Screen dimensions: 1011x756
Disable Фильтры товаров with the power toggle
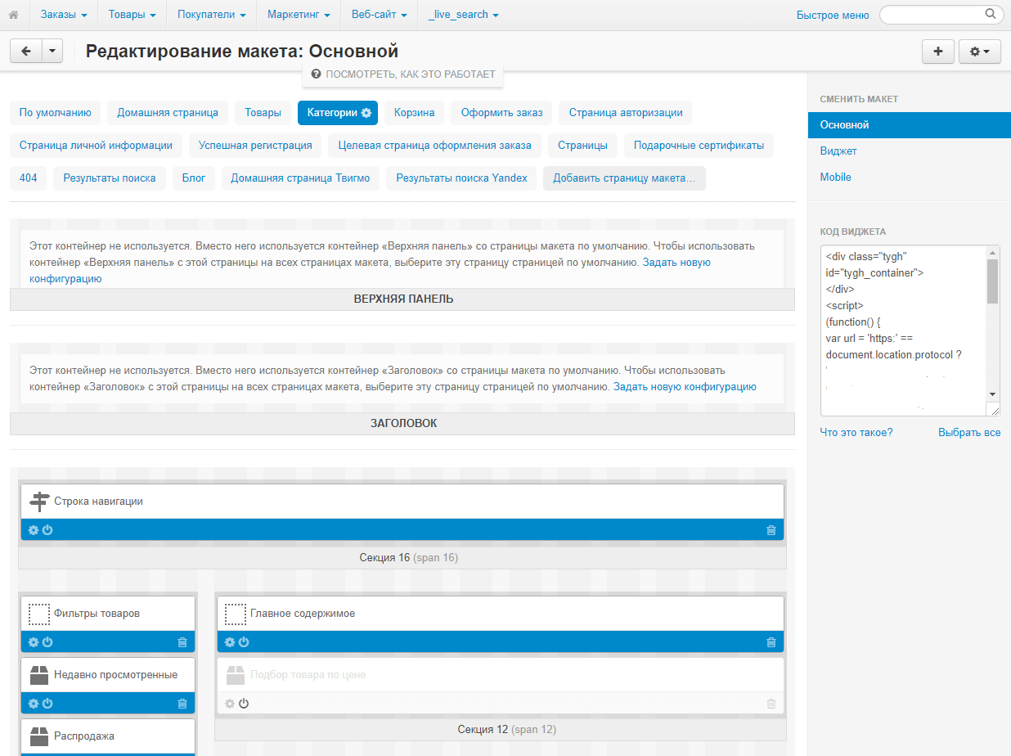(x=47, y=641)
